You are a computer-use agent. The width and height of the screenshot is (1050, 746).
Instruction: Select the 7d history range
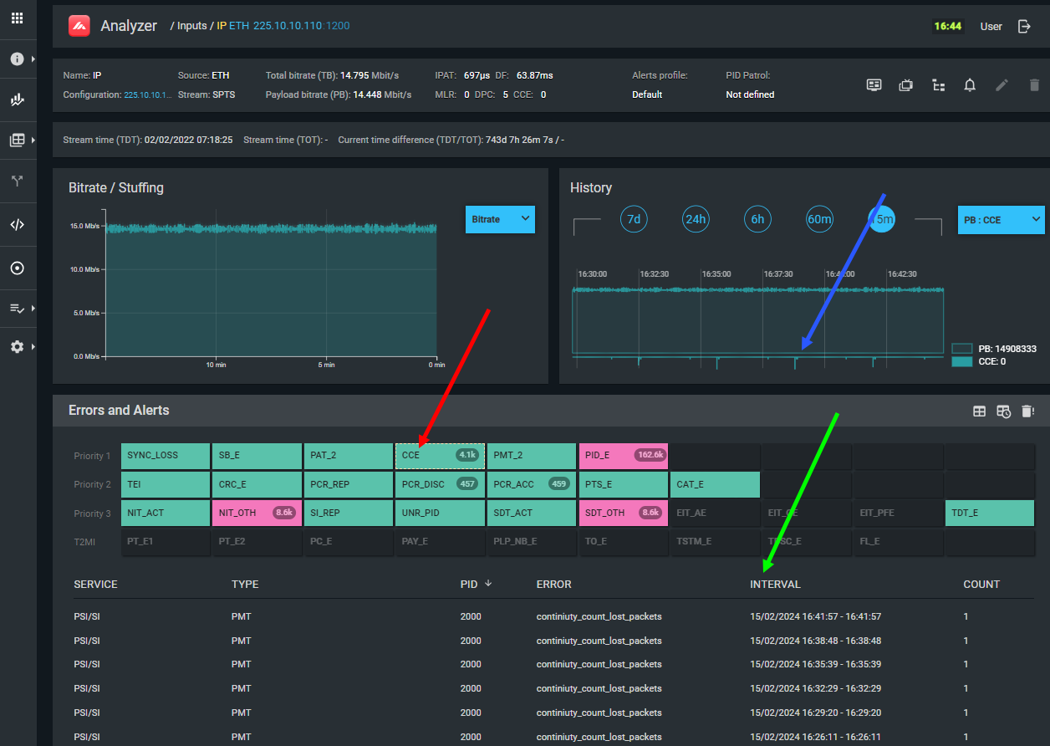pos(634,220)
